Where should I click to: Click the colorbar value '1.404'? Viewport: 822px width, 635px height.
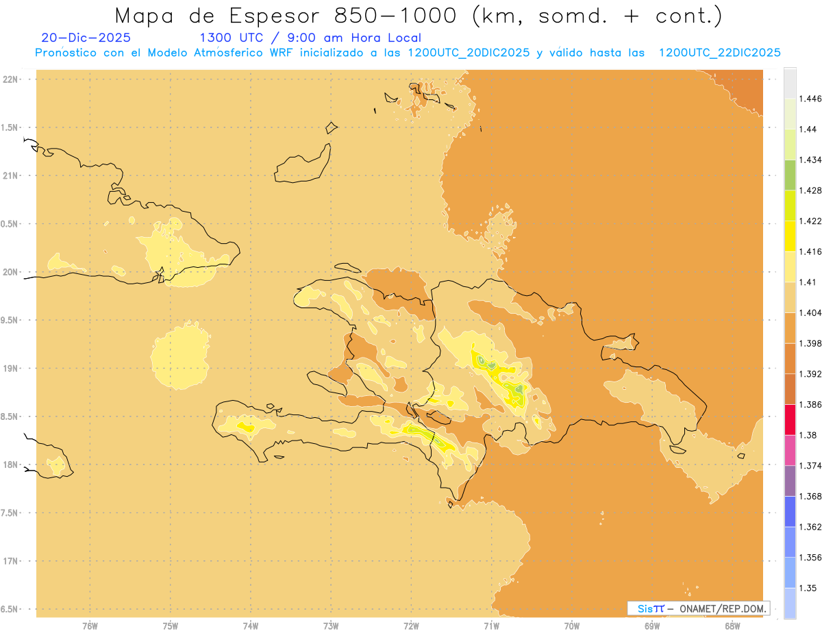pyautogui.click(x=812, y=312)
